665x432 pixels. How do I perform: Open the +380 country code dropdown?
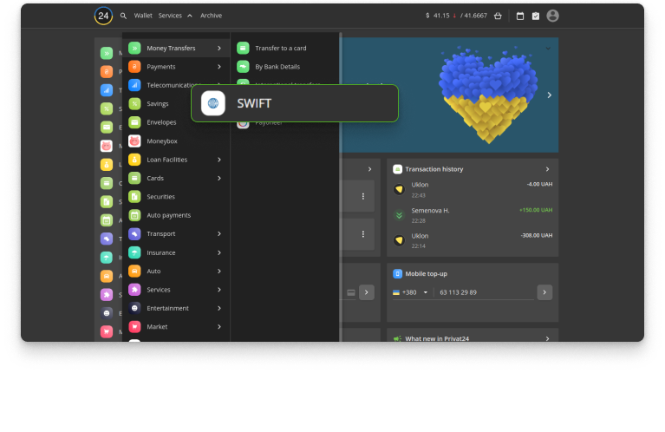411,292
